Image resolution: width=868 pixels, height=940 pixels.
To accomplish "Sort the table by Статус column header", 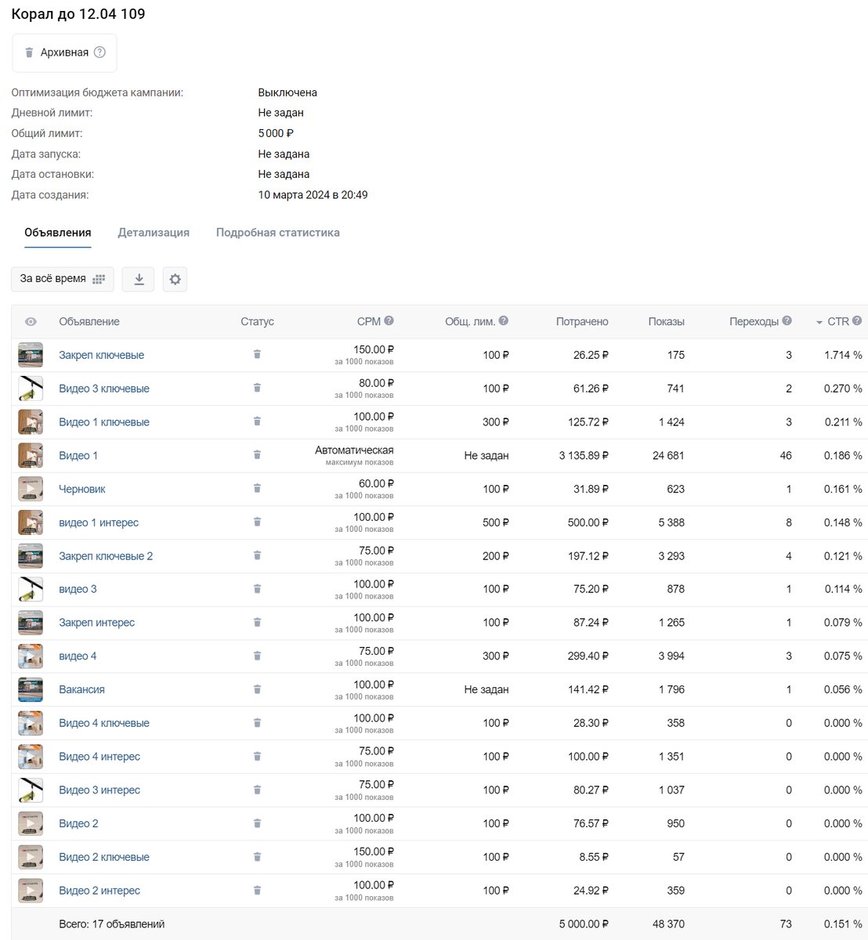I will click(257, 322).
